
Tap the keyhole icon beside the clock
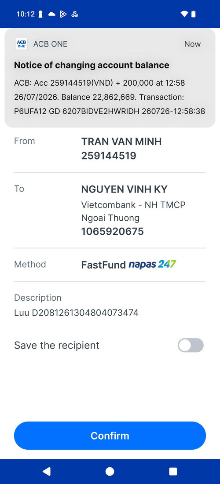pyautogui.click(x=40, y=14)
